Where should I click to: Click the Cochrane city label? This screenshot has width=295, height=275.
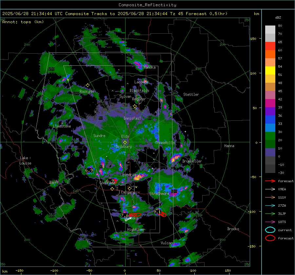[x=107, y=183]
